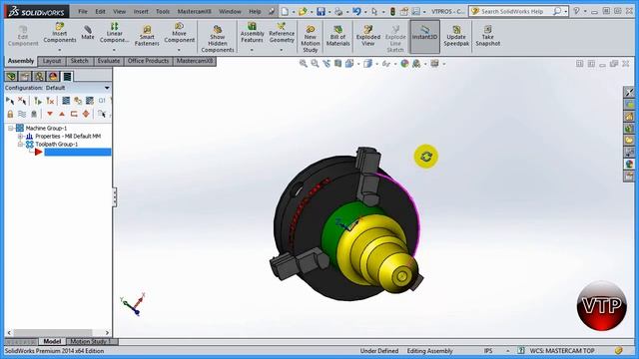This screenshot has height=359, width=639.
Task: Click the Help question mark icon
Action: pyautogui.click(x=576, y=11)
